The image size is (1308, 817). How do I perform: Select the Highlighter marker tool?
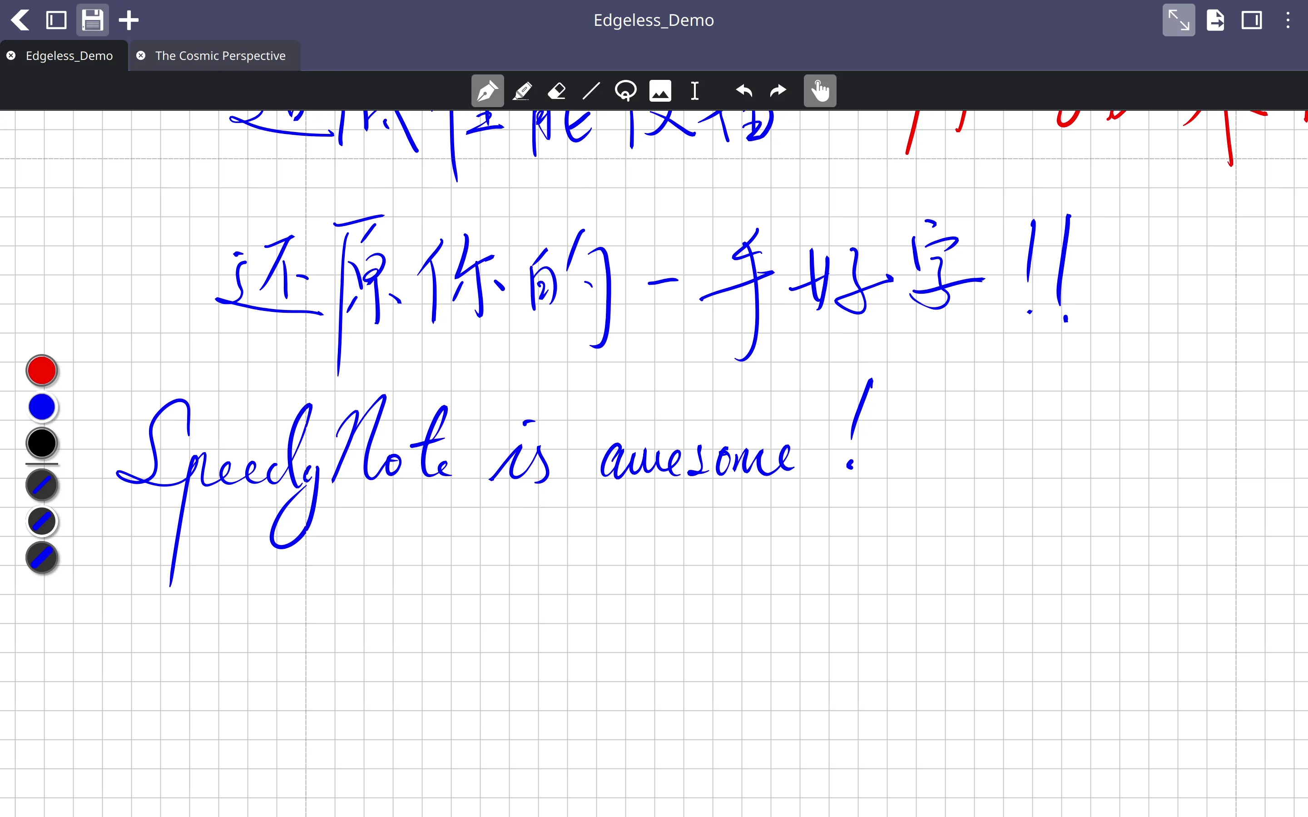point(522,91)
